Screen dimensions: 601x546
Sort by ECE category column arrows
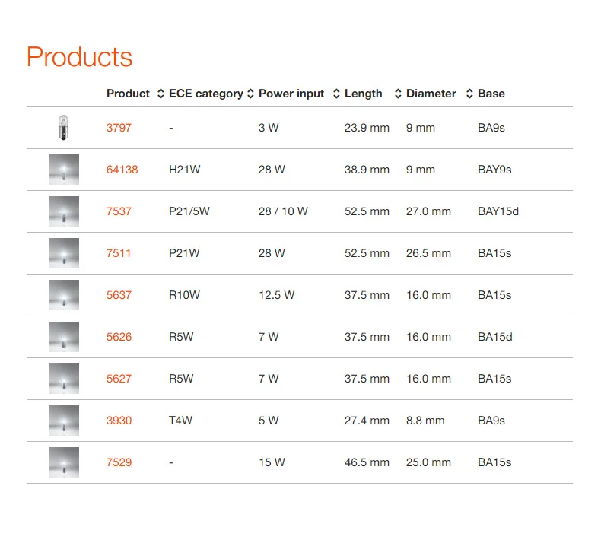pos(251,94)
